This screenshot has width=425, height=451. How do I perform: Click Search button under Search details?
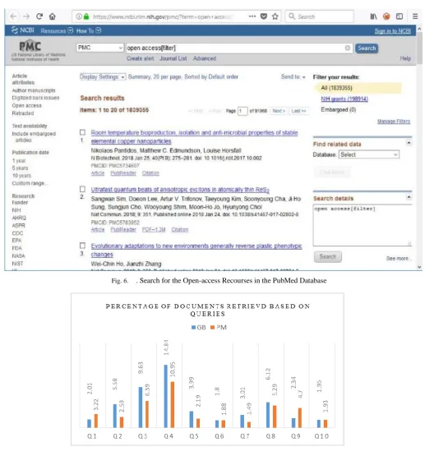coord(328,256)
